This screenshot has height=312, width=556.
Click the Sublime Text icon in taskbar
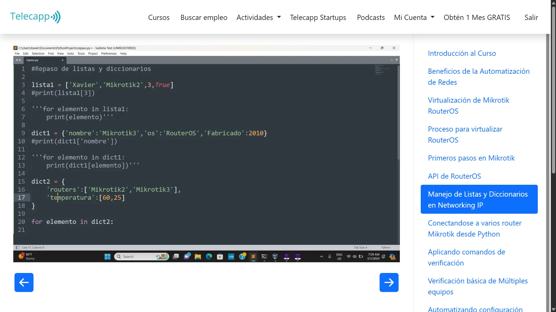click(253, 256)
